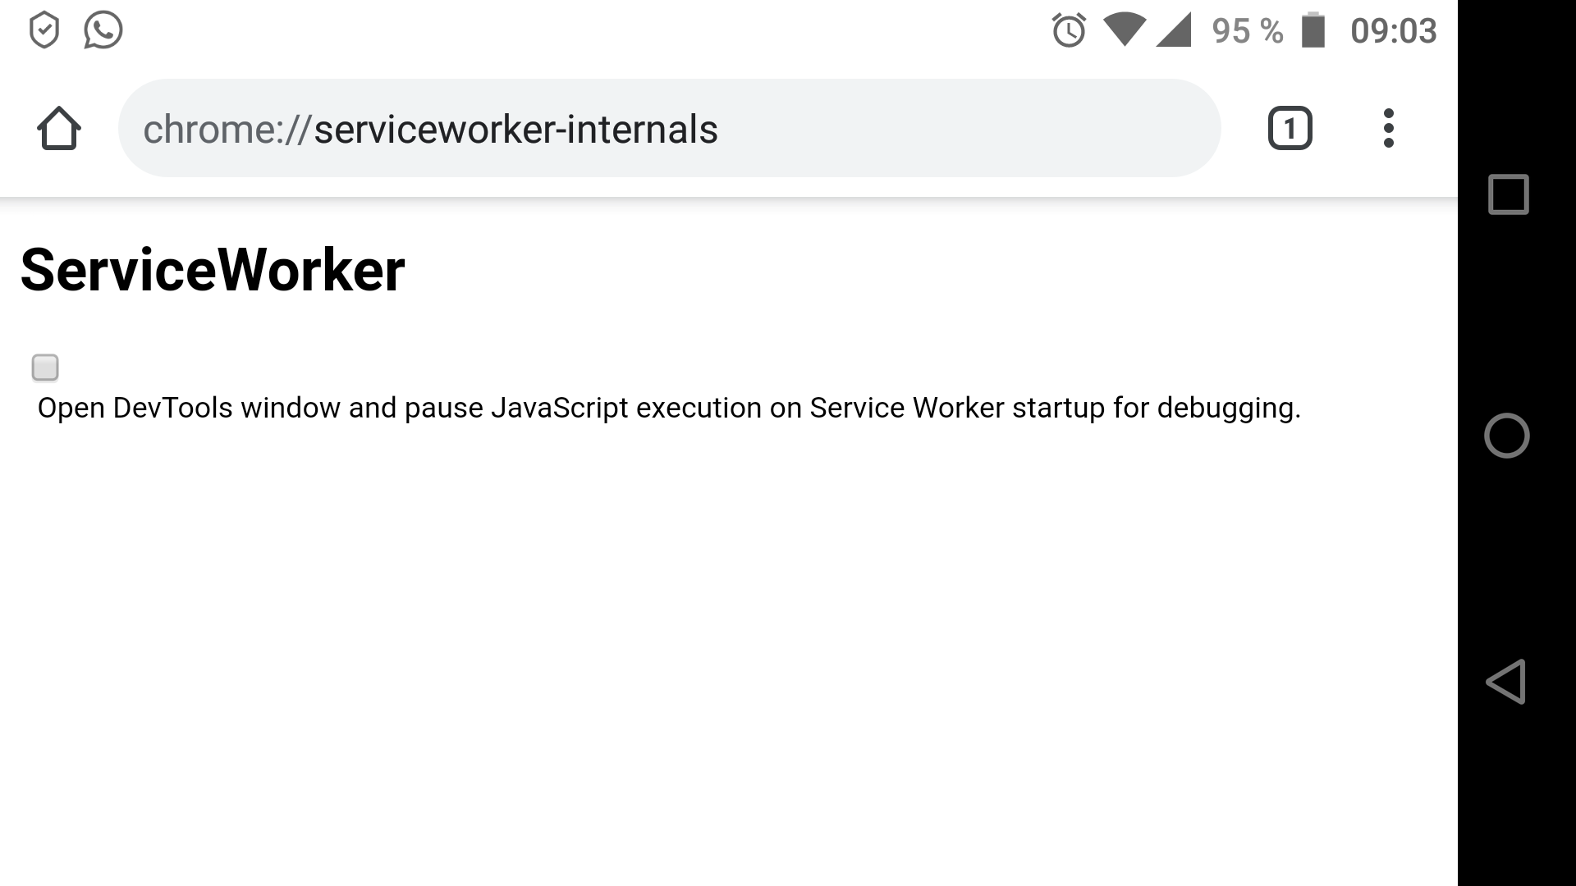Screen dimensions: 1576x886
Task: Click the serviceworker-internals text in the URL
Action: (516, 130)
